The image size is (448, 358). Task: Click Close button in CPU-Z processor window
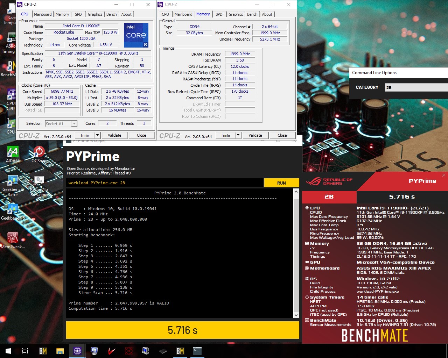[x=141, y=135]
